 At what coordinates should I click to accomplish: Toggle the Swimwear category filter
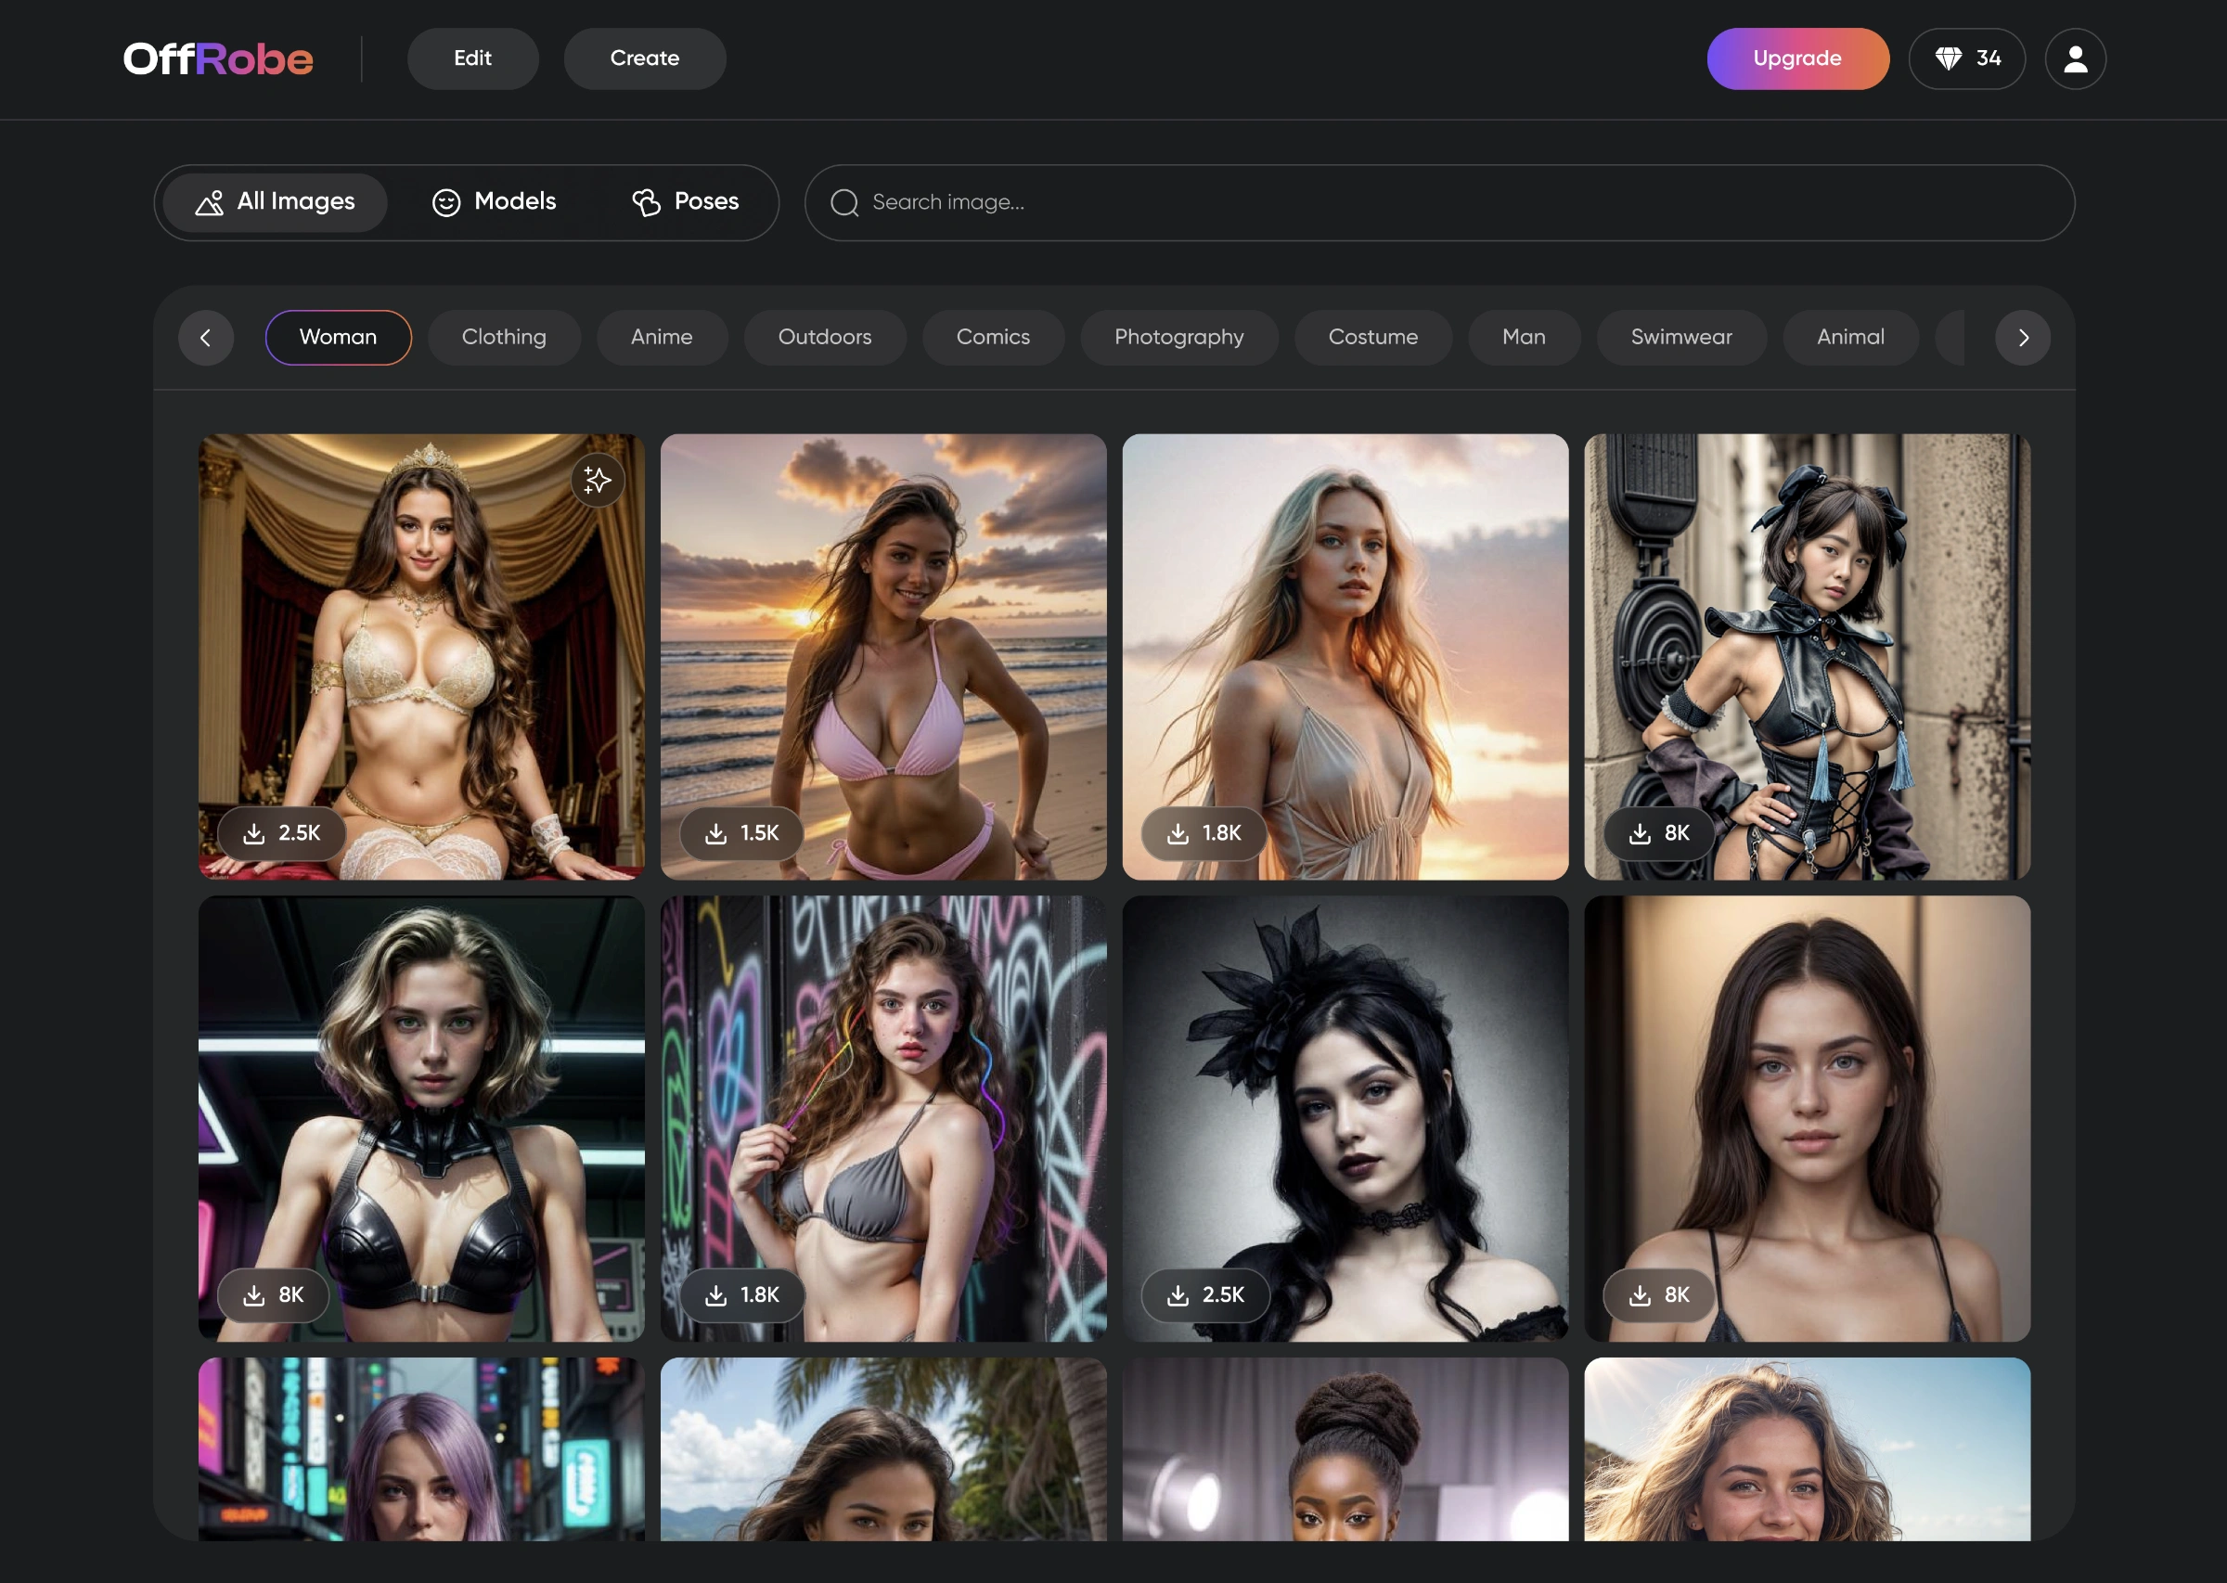point(1680,337)
